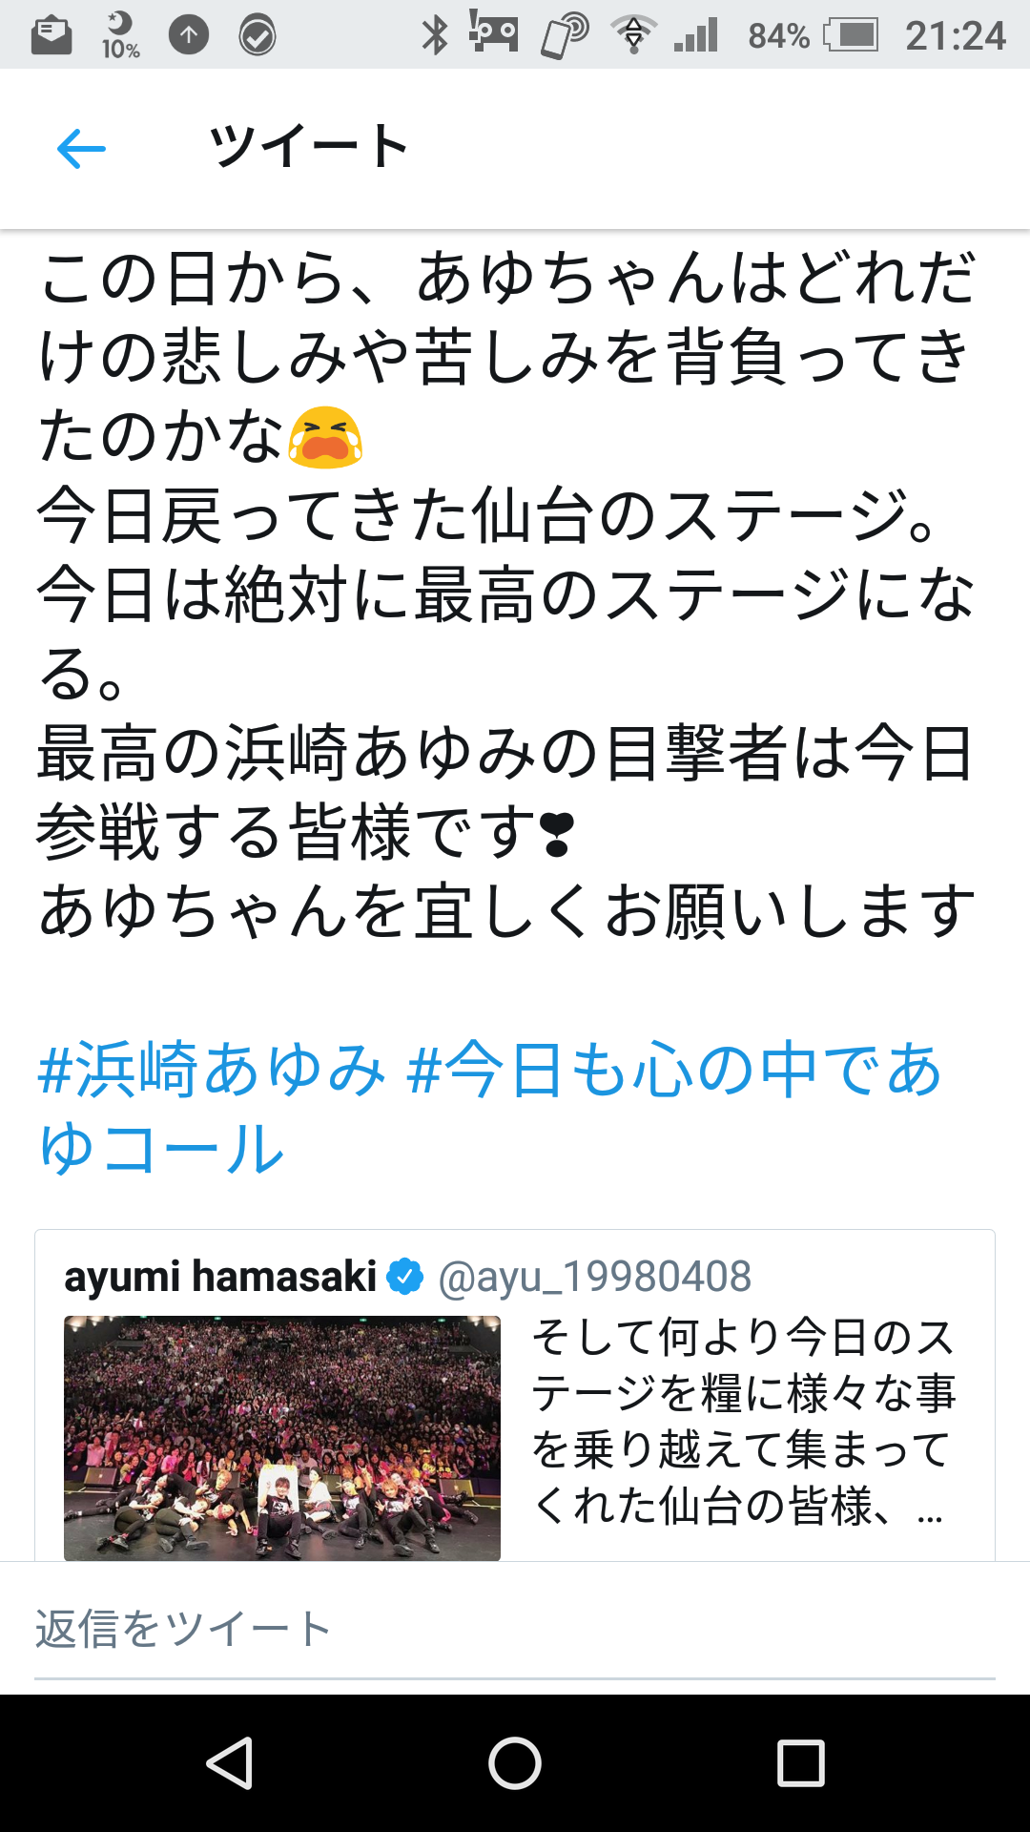Tap the mail notification icon
Screen dimensions: 1030x1832
[x=51, y=35]
